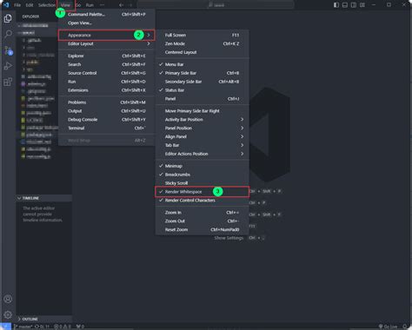Open errors and warnings status item
412x330 pixels.
[x=63, y=327]
